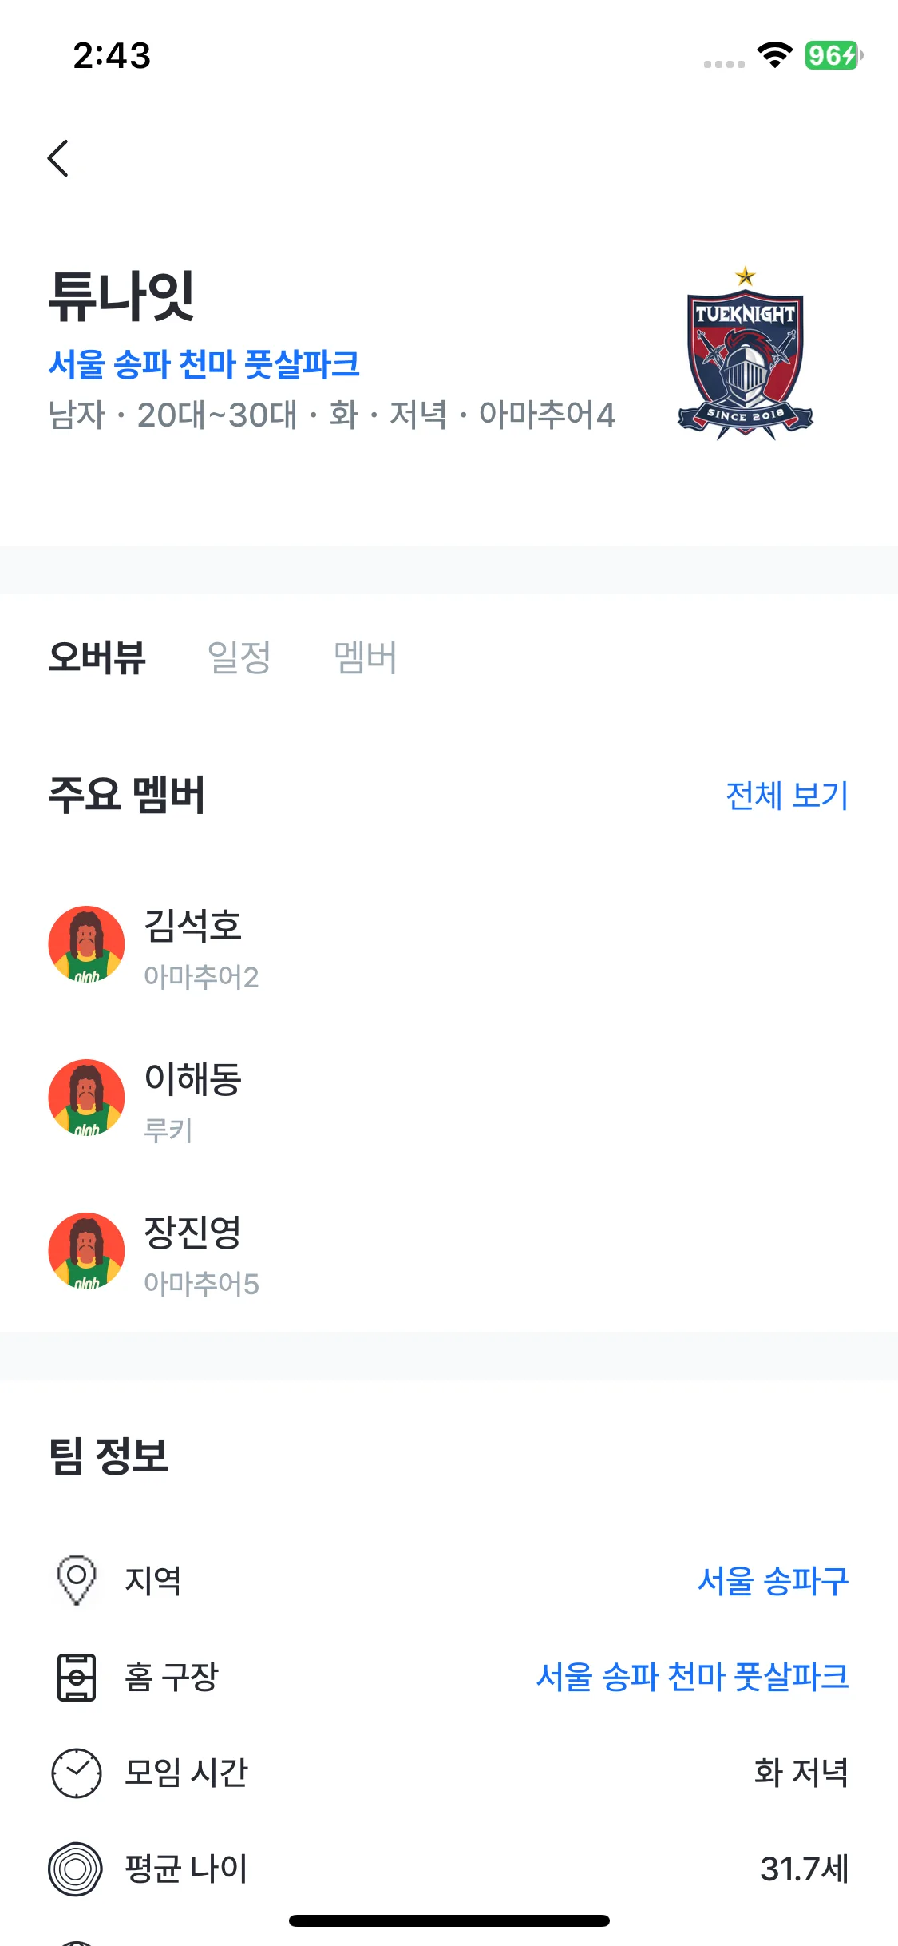Tap the back arrow icon
This screenshot has width=898, height=1946.
[58, 158]
